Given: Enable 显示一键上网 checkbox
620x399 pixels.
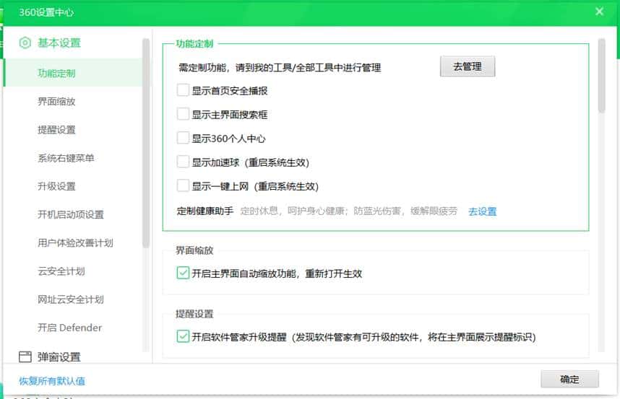Looking at the screenshot, I should click(x=183, y=186).
